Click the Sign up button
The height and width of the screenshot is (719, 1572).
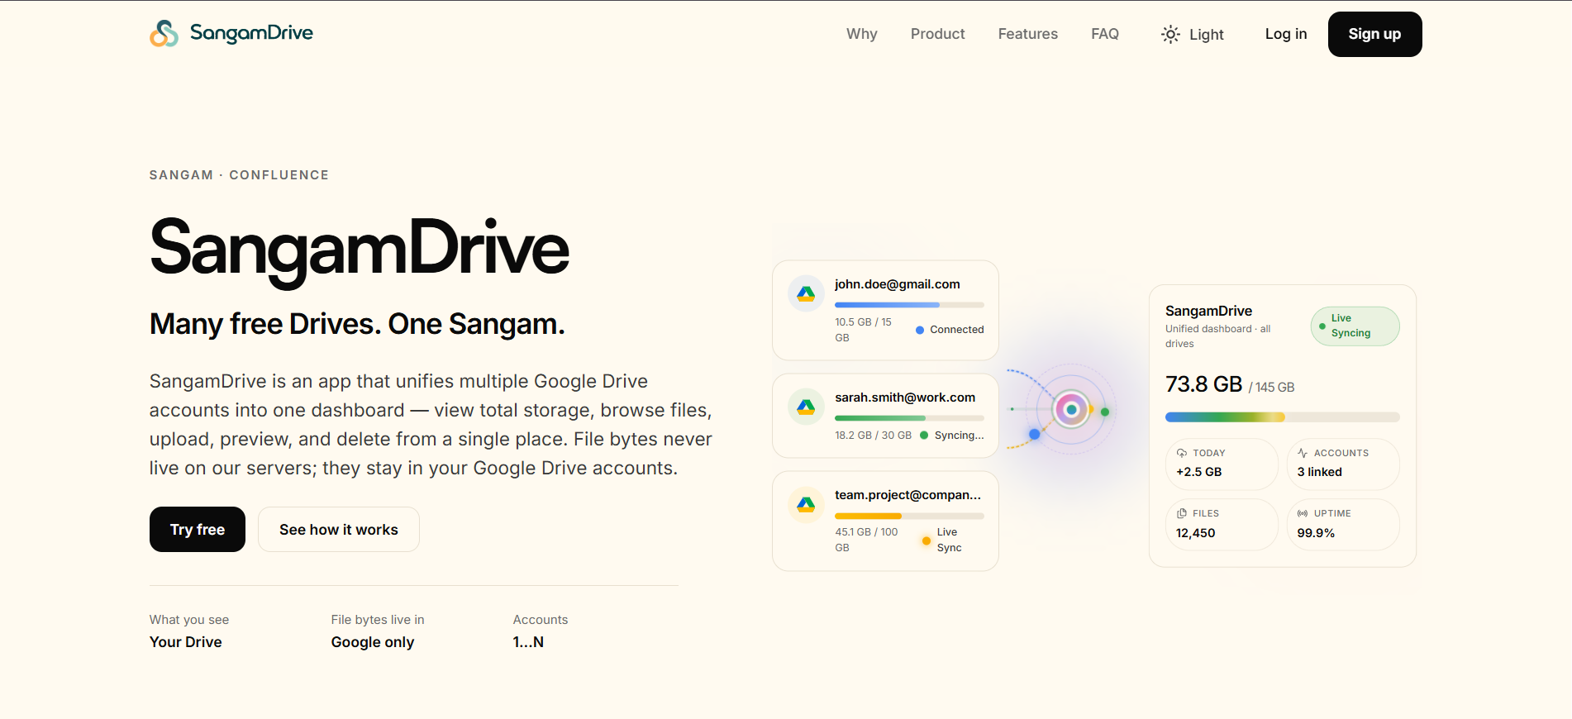point(1374,34)
